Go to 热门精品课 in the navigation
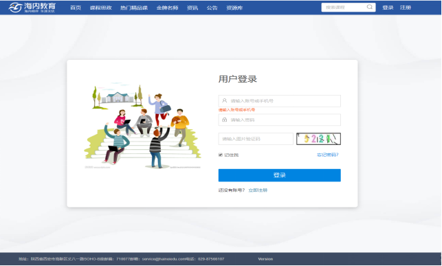 134,8
